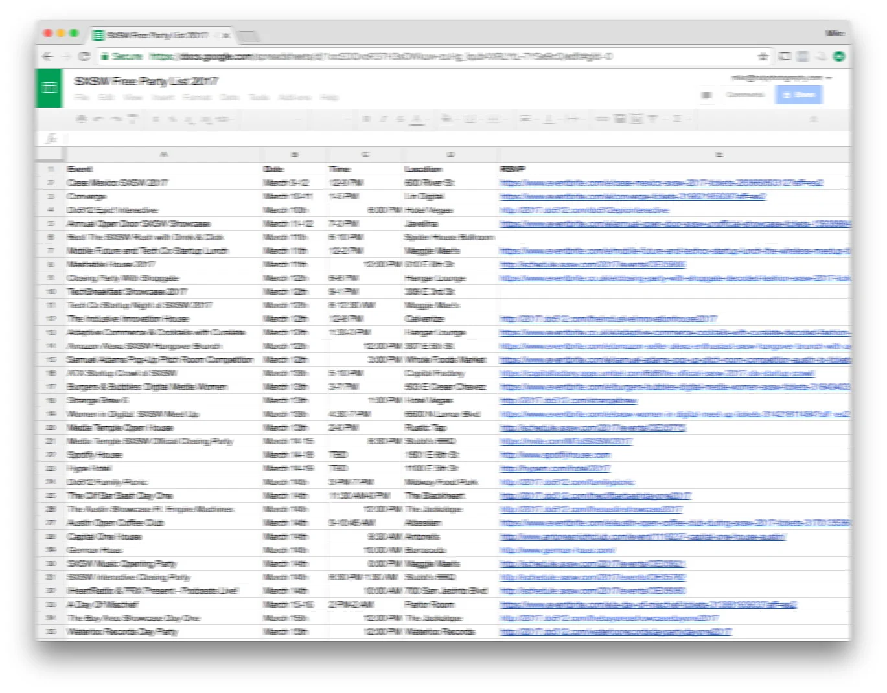
Task: Open the cell fill color picker
Action: [447, 119]
